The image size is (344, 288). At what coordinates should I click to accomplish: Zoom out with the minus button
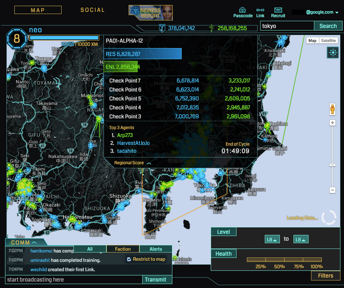pos(333,190)
